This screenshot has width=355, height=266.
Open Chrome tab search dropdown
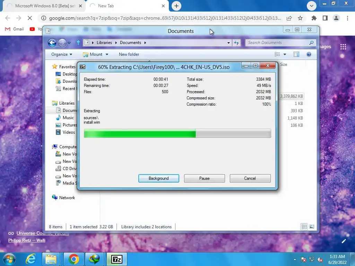[312, 6]
